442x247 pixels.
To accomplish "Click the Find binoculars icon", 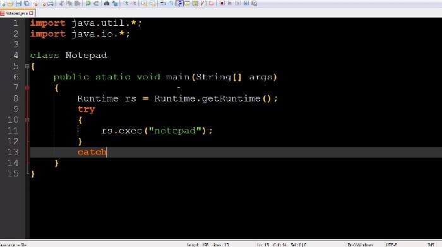I will (107, 3).
